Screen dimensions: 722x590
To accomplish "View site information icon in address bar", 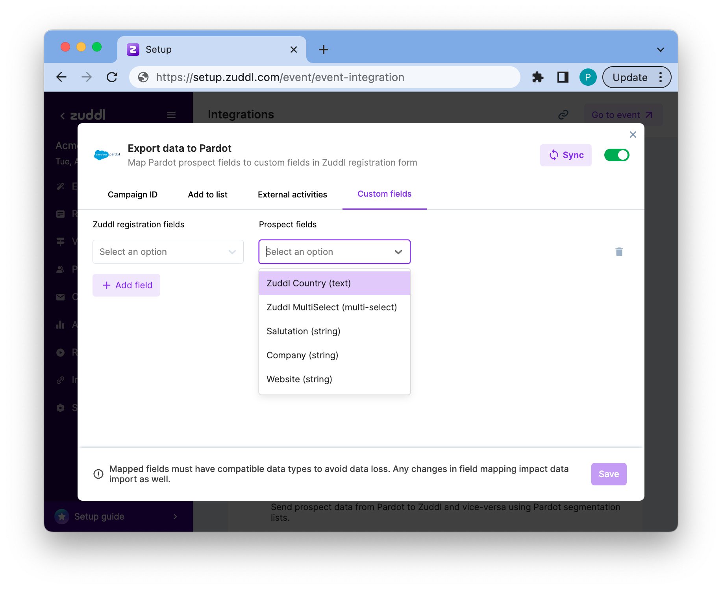I will (x=143, y=77).
